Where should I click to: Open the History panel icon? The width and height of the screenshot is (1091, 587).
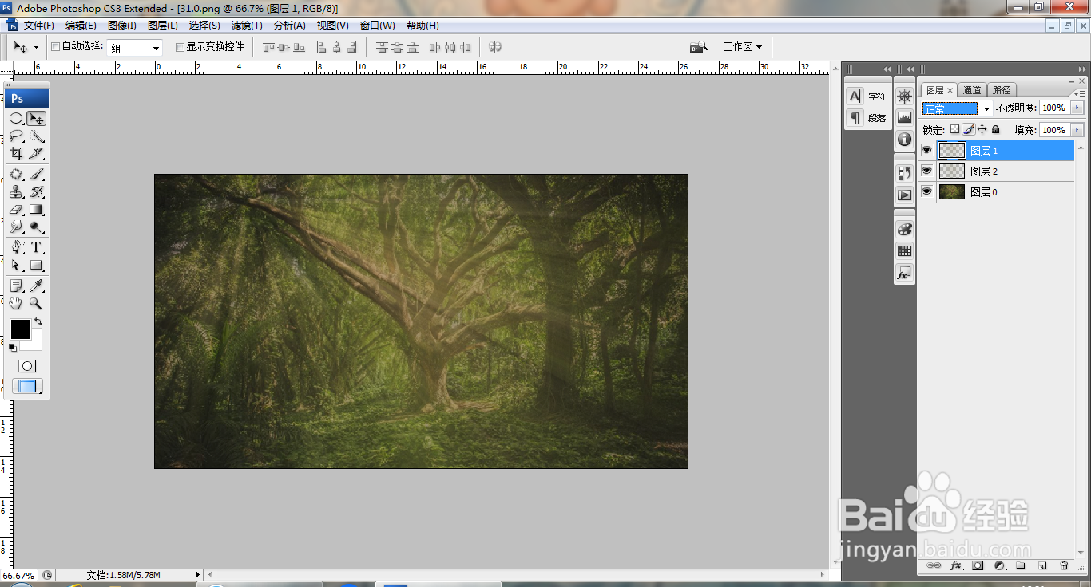tap(904, 172)
